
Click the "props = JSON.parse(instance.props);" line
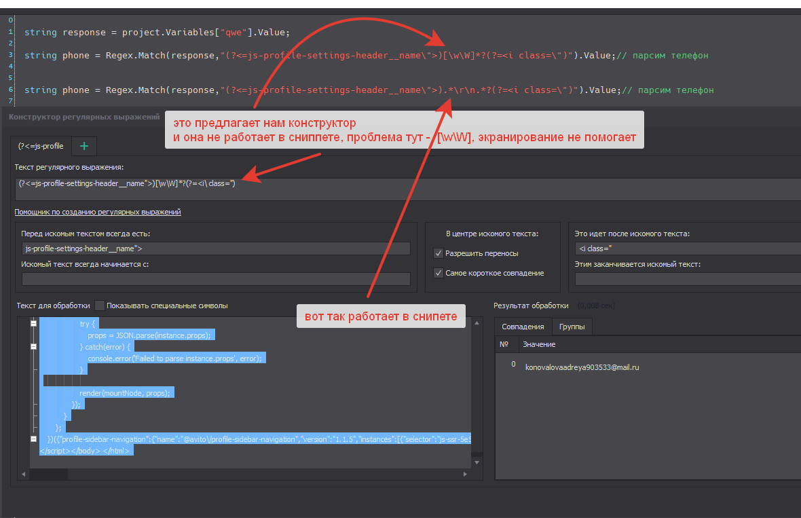(x=149, y=335)
